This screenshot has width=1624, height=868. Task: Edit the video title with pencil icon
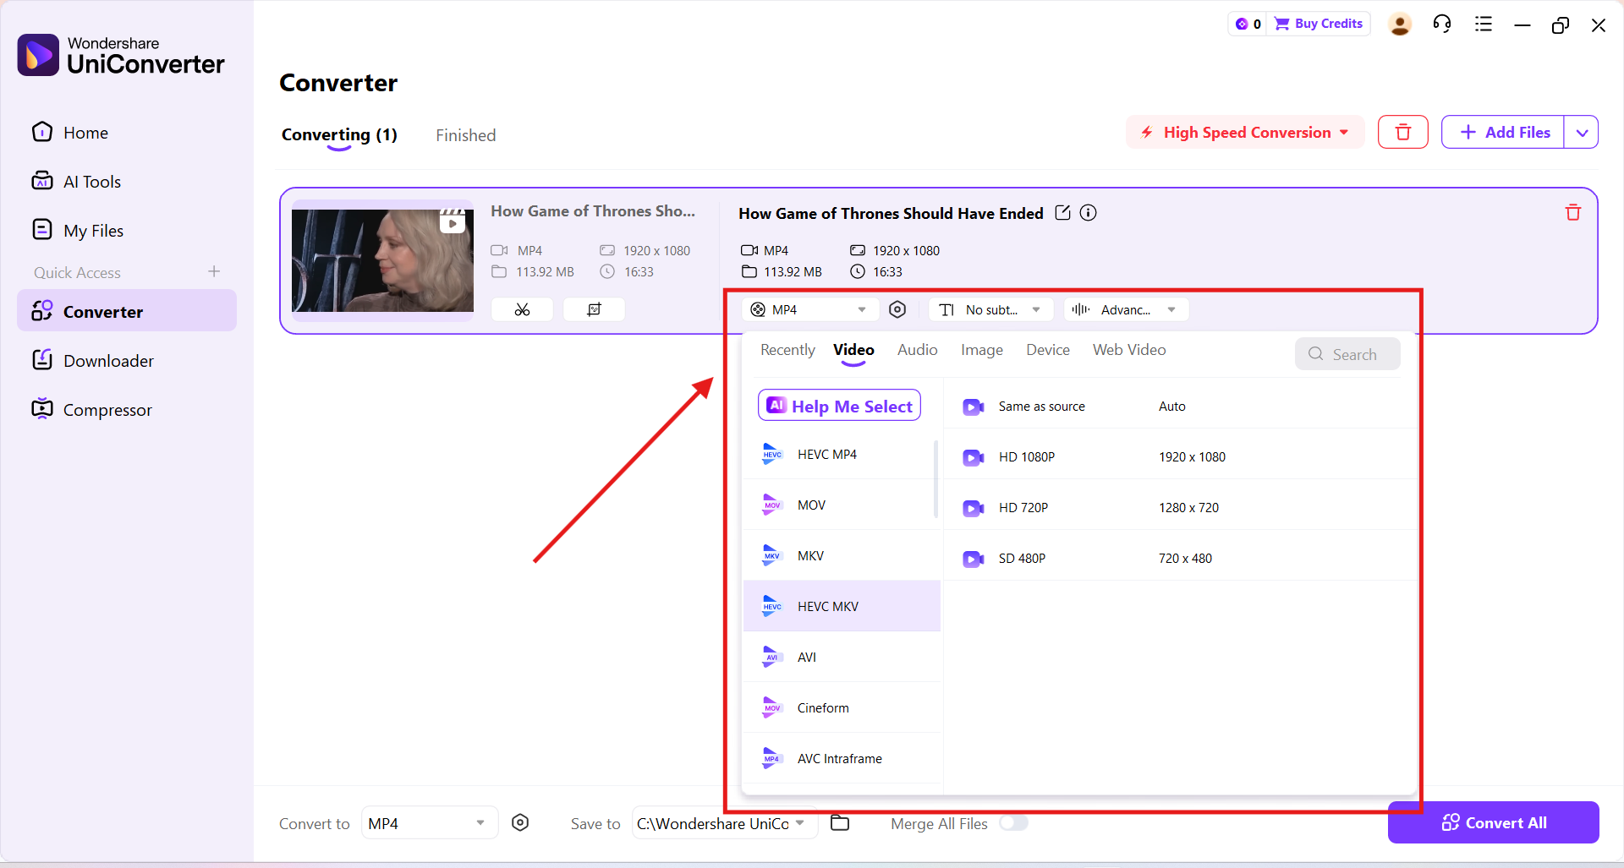coord(1062,212)
